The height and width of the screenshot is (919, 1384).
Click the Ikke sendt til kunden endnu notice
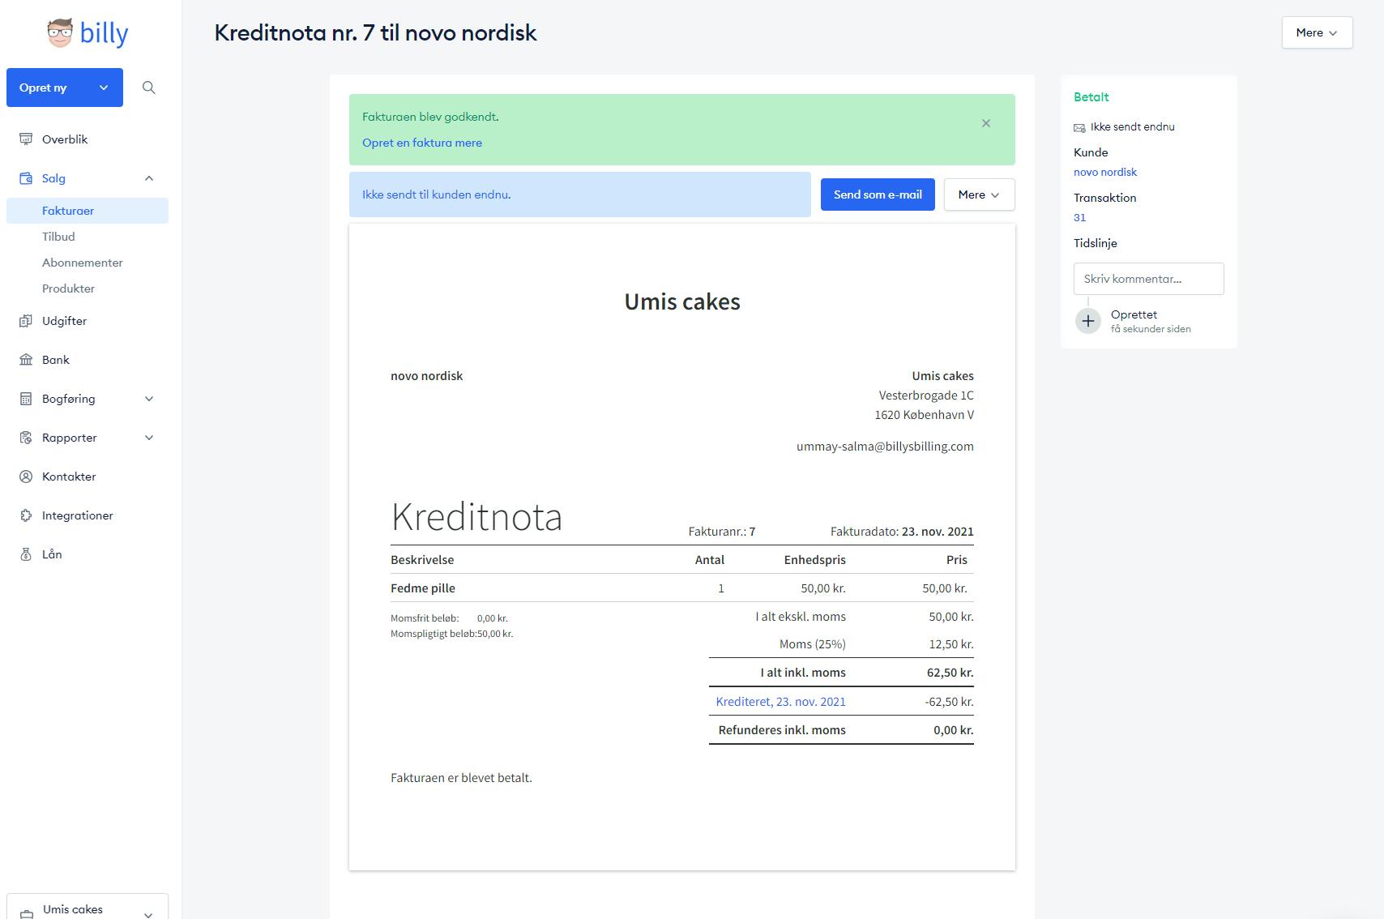pos(580,194)
